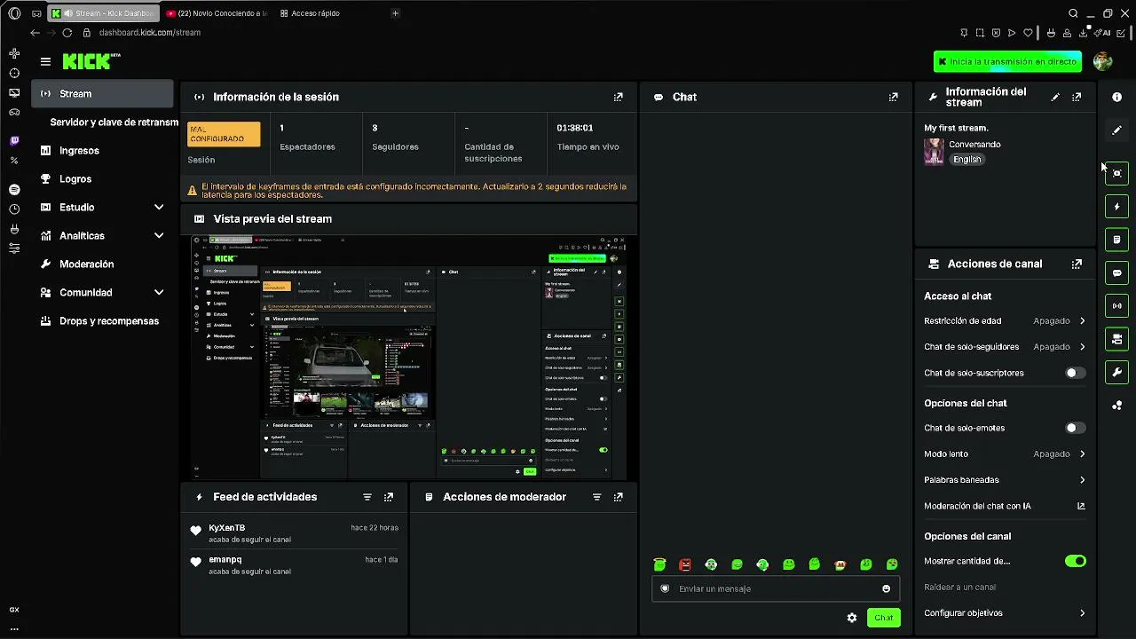Turn off Mostrar cantidad de... switch
Viewport: 1136px width, 639px height.
[x=1075, y=561]
